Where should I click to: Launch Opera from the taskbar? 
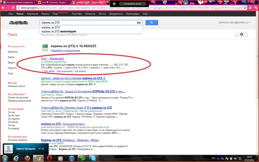click(x=50, y=158)
